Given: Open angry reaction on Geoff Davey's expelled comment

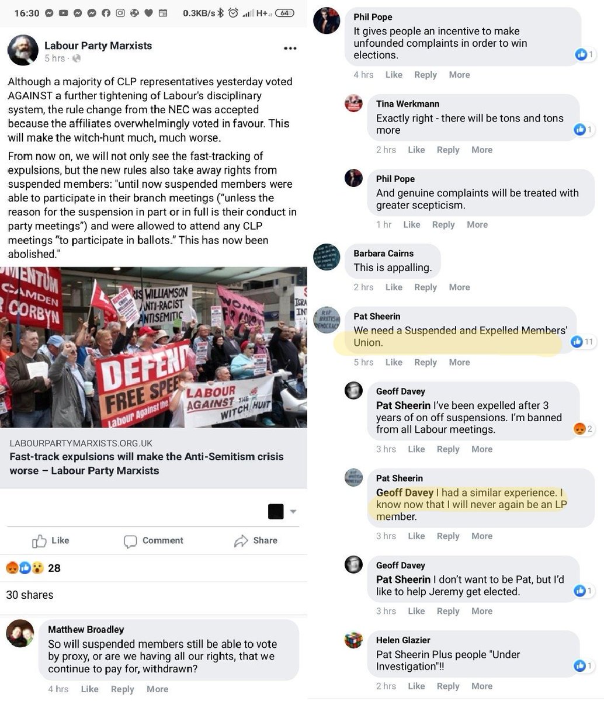Looking at the screenshot, I should [x=584, y=429].
